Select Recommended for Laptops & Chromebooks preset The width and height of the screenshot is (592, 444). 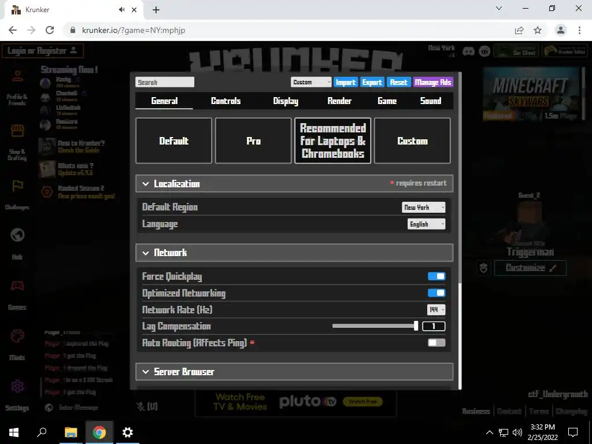[332, 141]
